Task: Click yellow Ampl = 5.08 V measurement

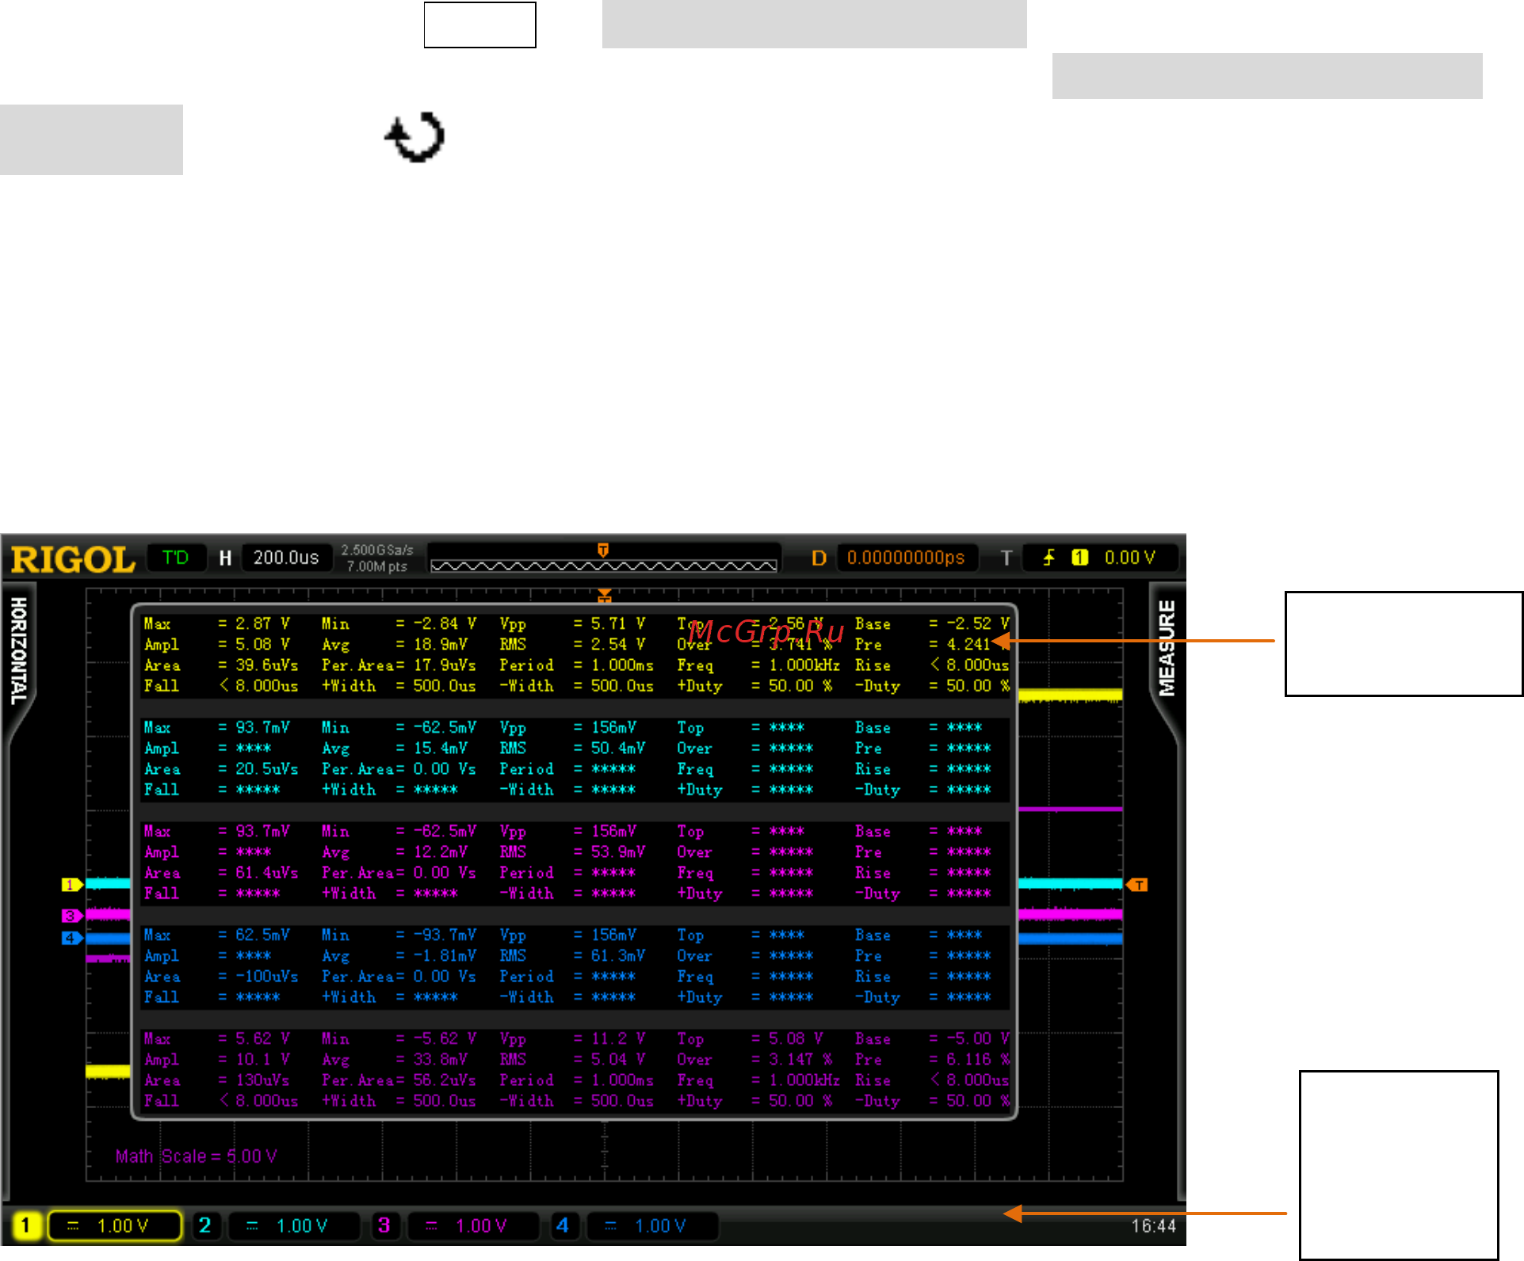Action: (217, 645)
